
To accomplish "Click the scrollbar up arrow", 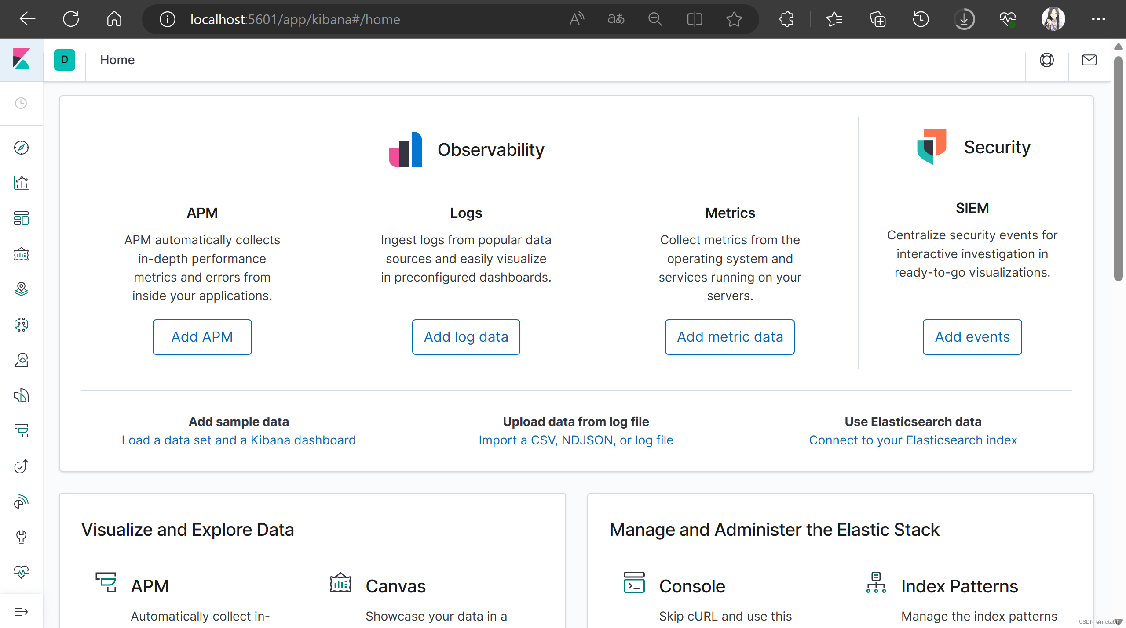I will [1119, 47].
